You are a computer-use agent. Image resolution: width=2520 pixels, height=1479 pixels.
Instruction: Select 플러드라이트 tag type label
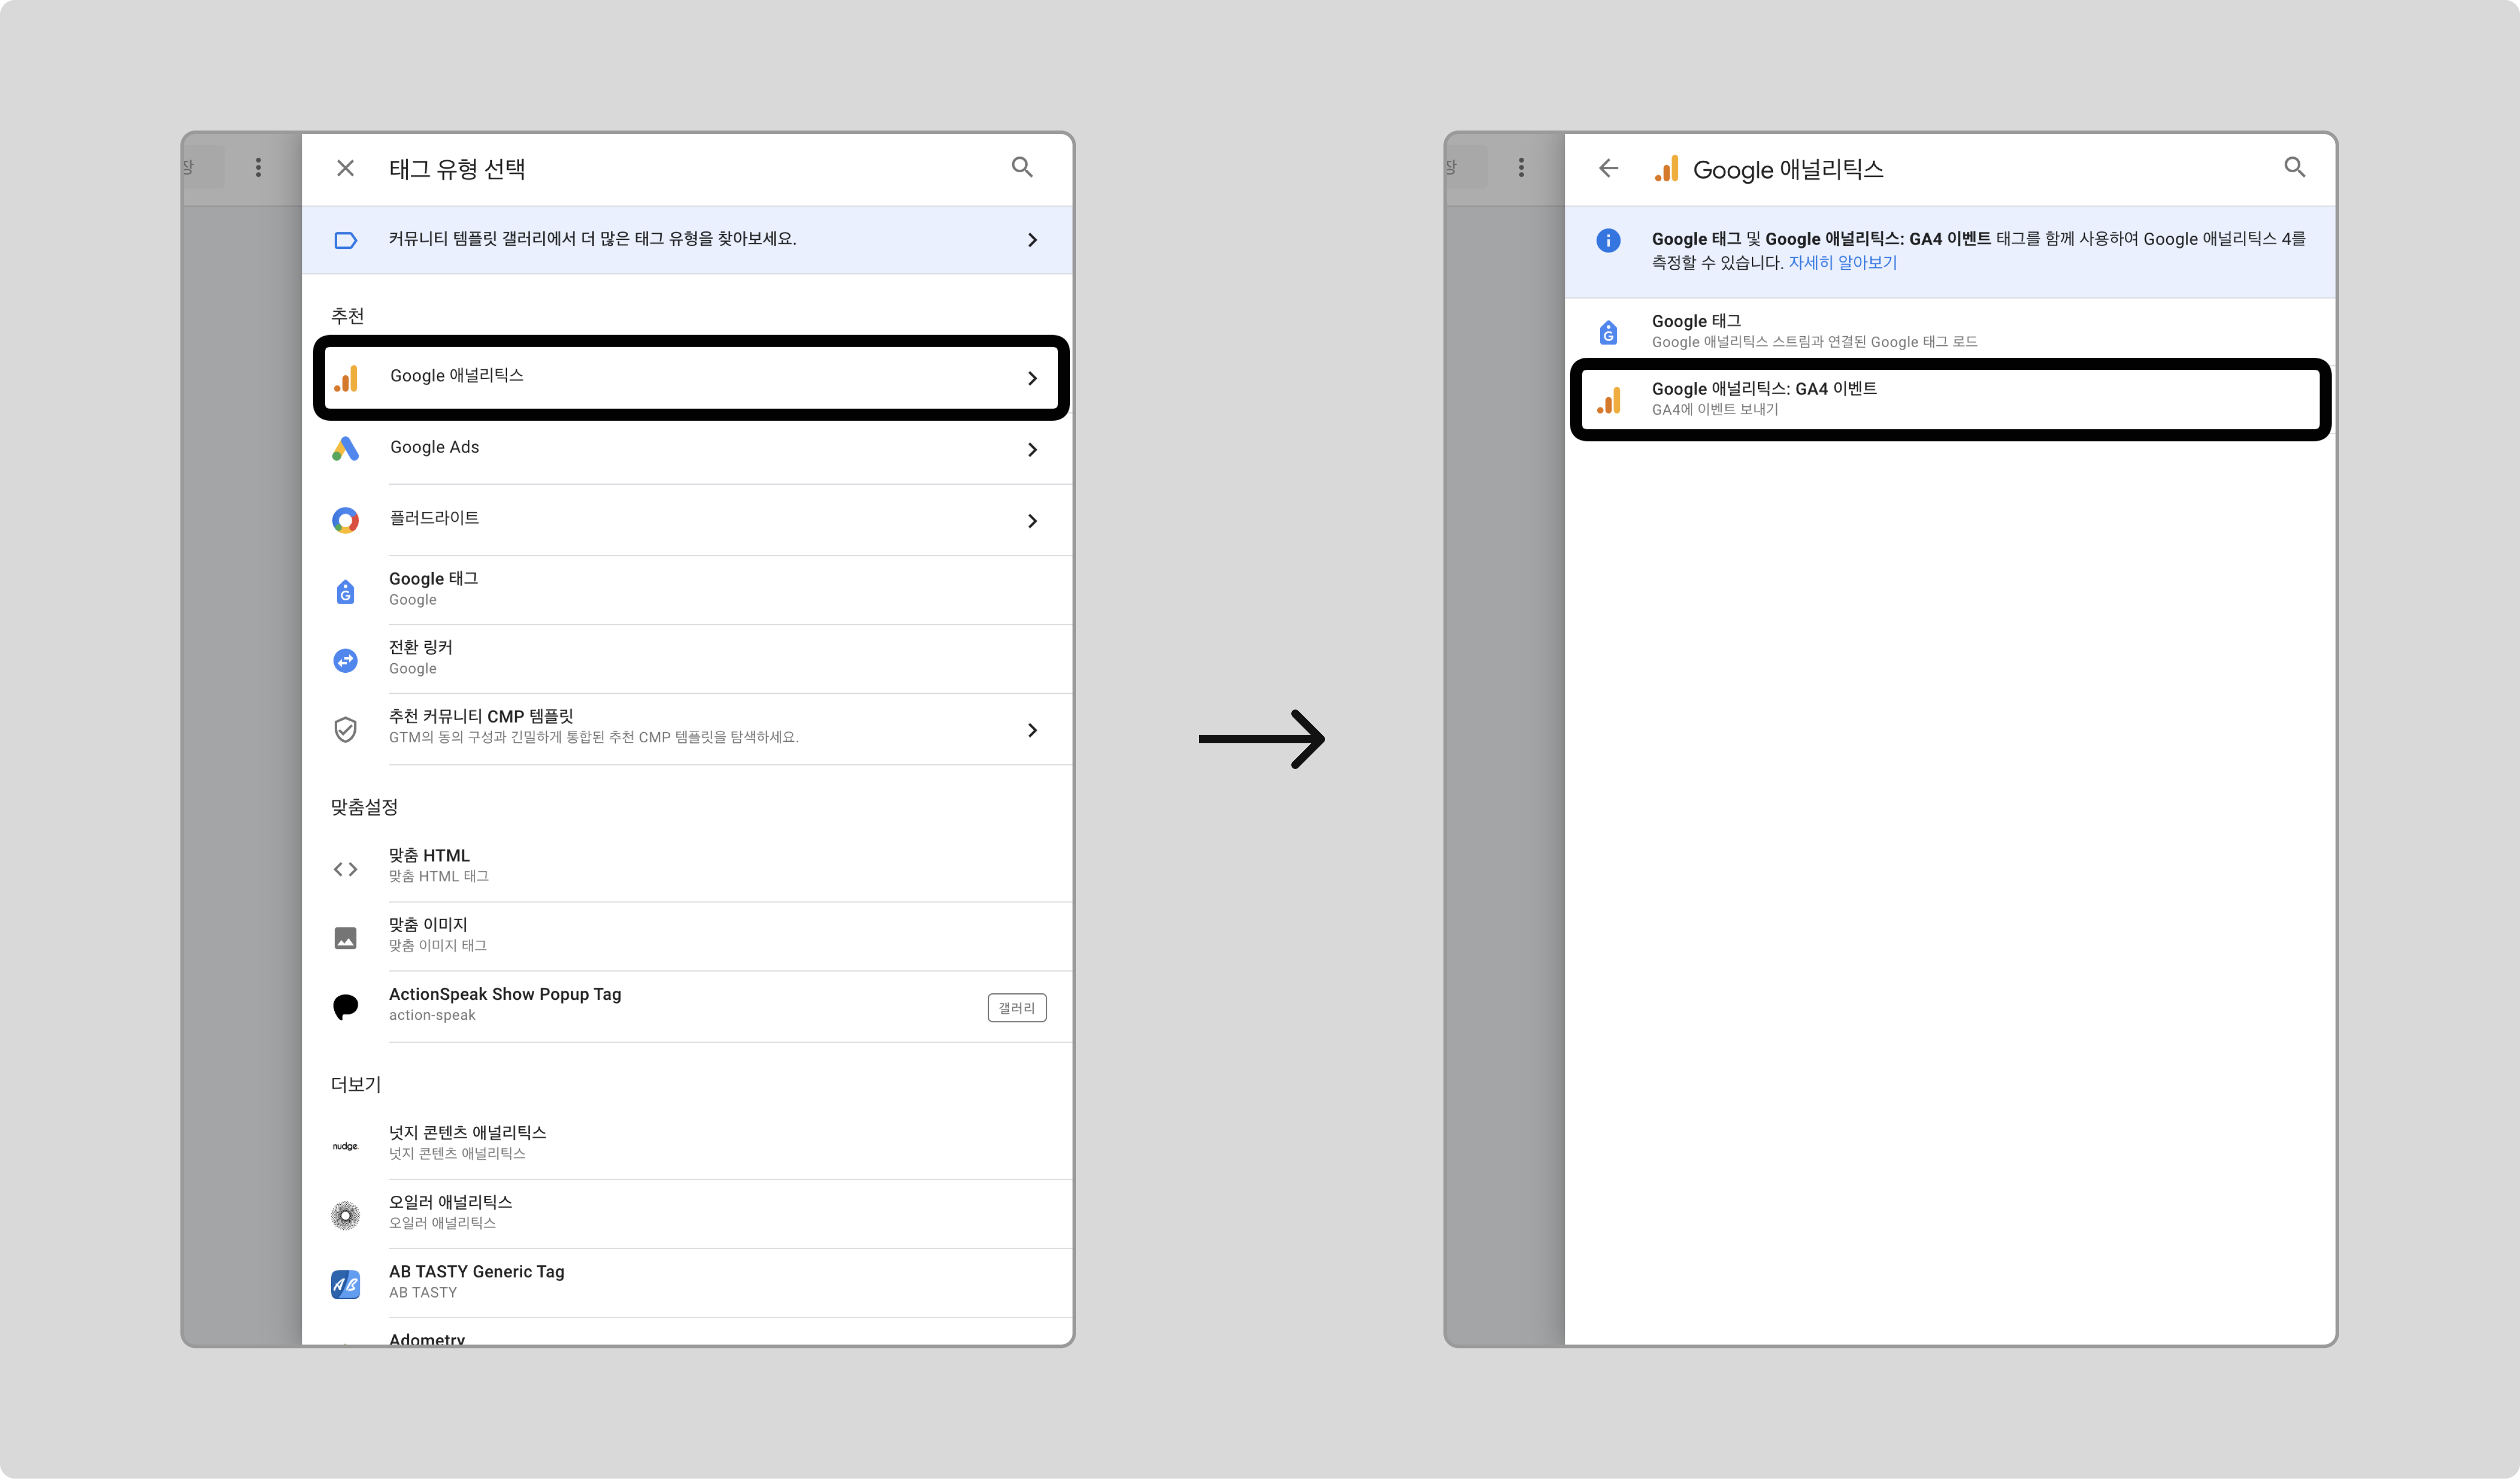tap(434, 517)
